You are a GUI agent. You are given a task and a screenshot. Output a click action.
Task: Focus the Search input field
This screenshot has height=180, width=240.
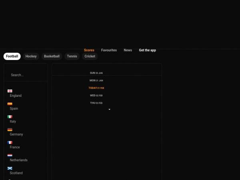26,75
